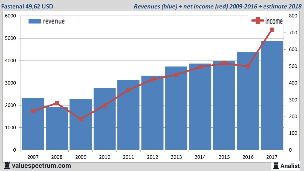Select the 2011 revenue bar
304x171 pixels.
pos(128,115)
